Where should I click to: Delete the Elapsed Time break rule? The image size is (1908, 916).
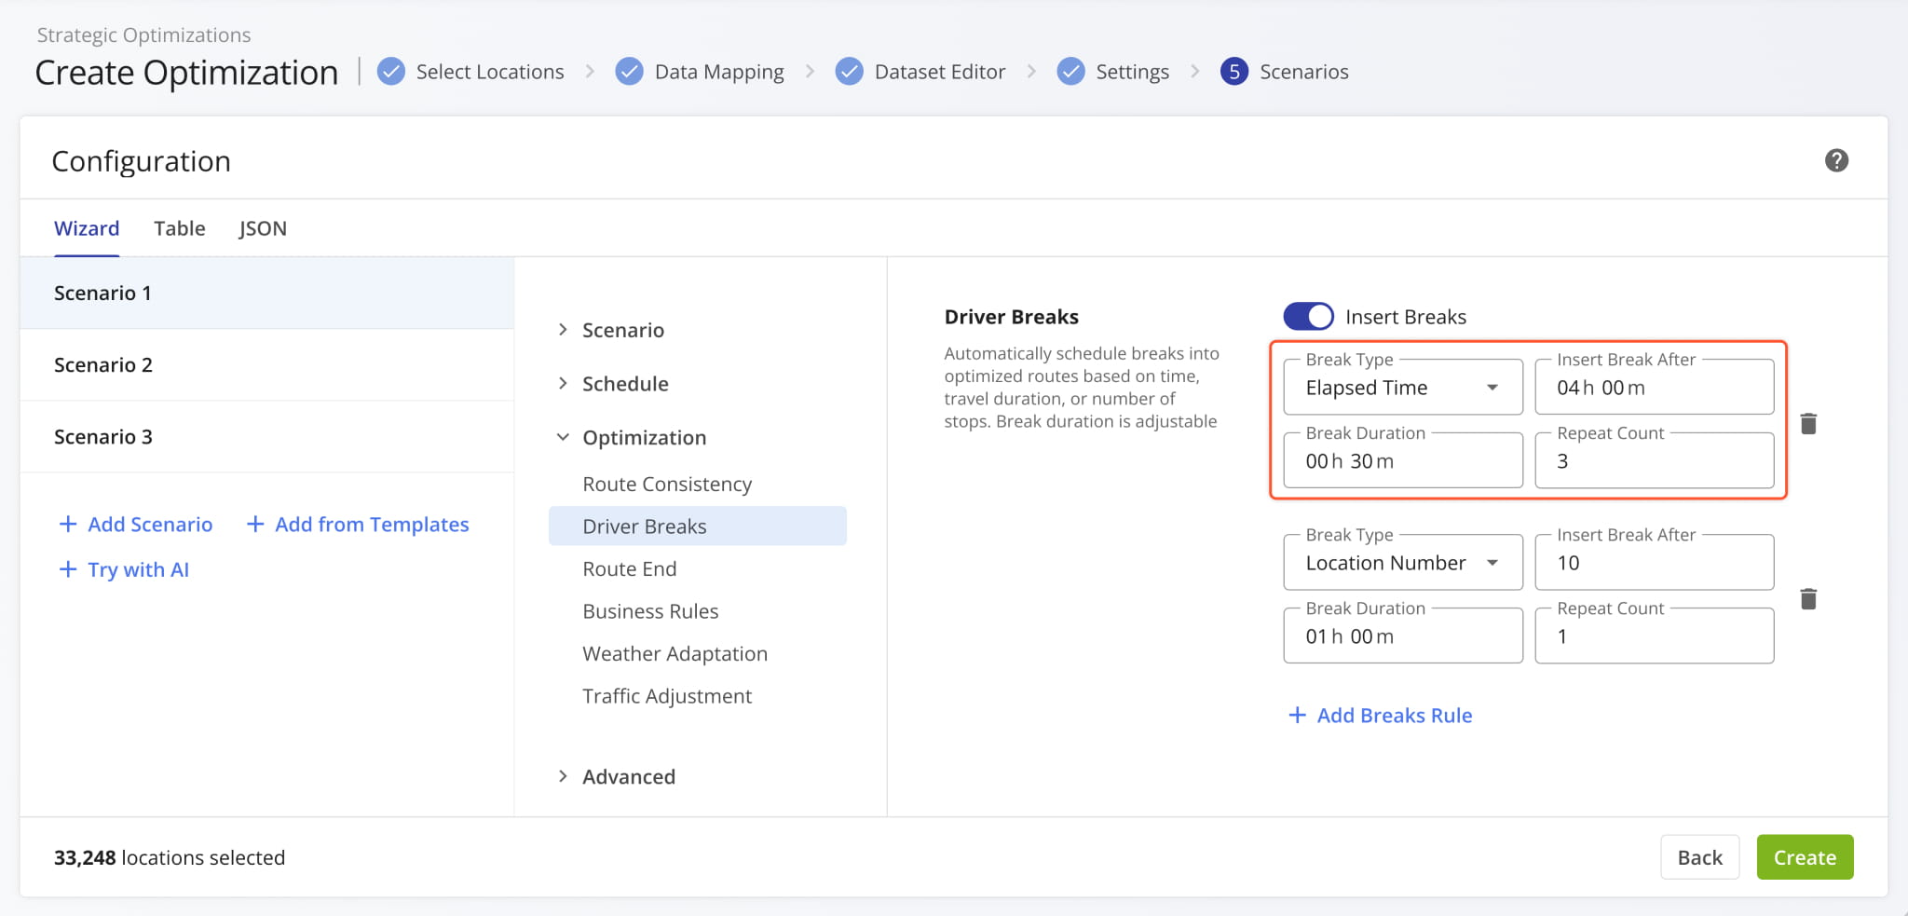point(1807,424)
